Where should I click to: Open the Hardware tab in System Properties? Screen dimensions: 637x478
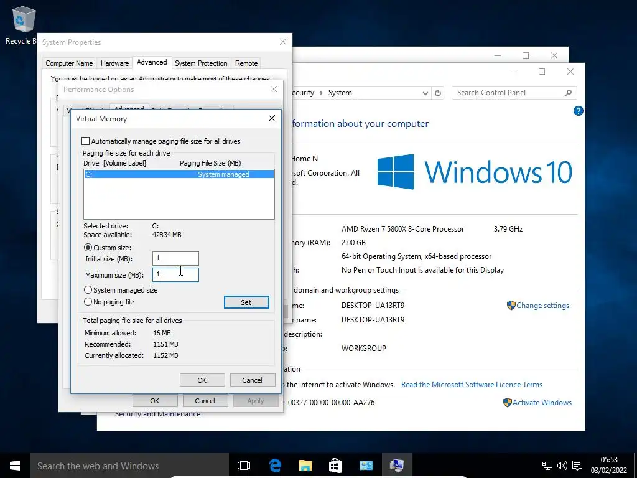[114, 63]
